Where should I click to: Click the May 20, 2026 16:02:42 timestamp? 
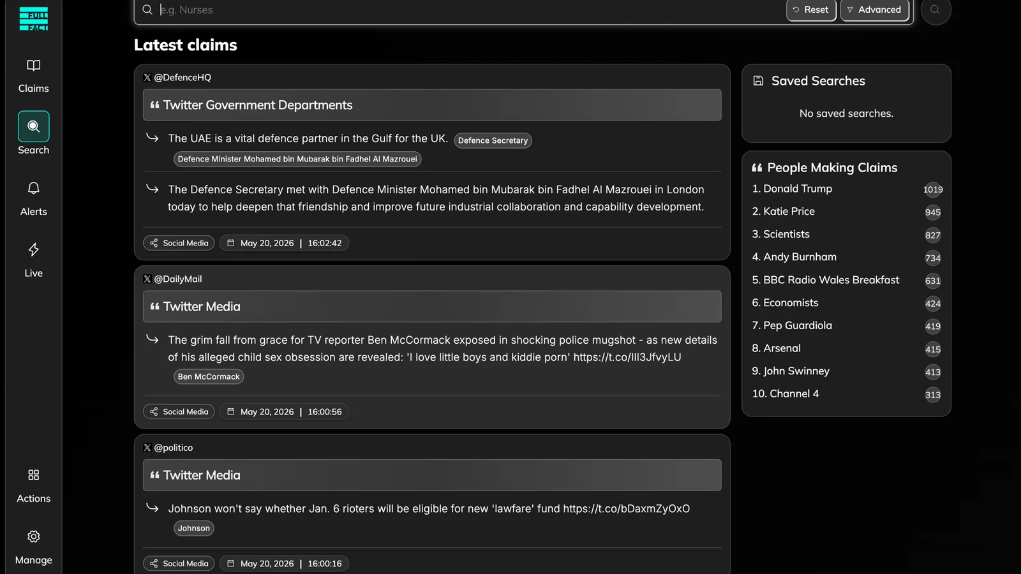click(284, 243)
